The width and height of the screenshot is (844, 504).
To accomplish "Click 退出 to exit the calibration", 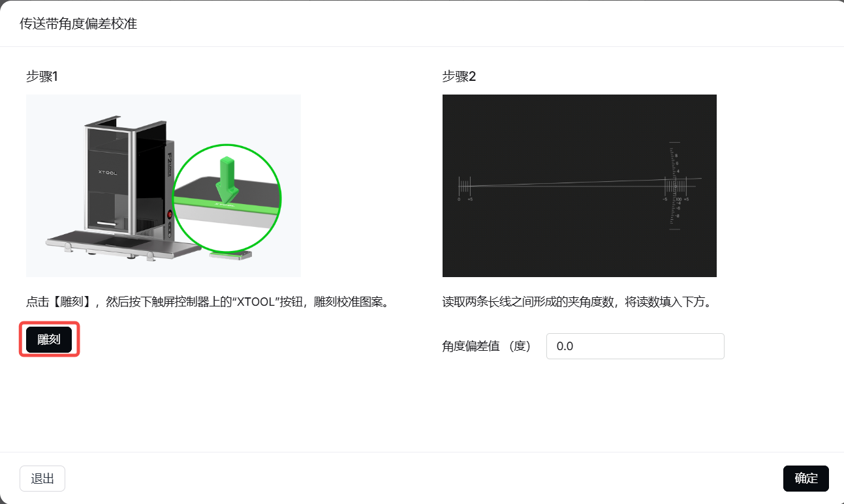I will (x=42, y=478).
